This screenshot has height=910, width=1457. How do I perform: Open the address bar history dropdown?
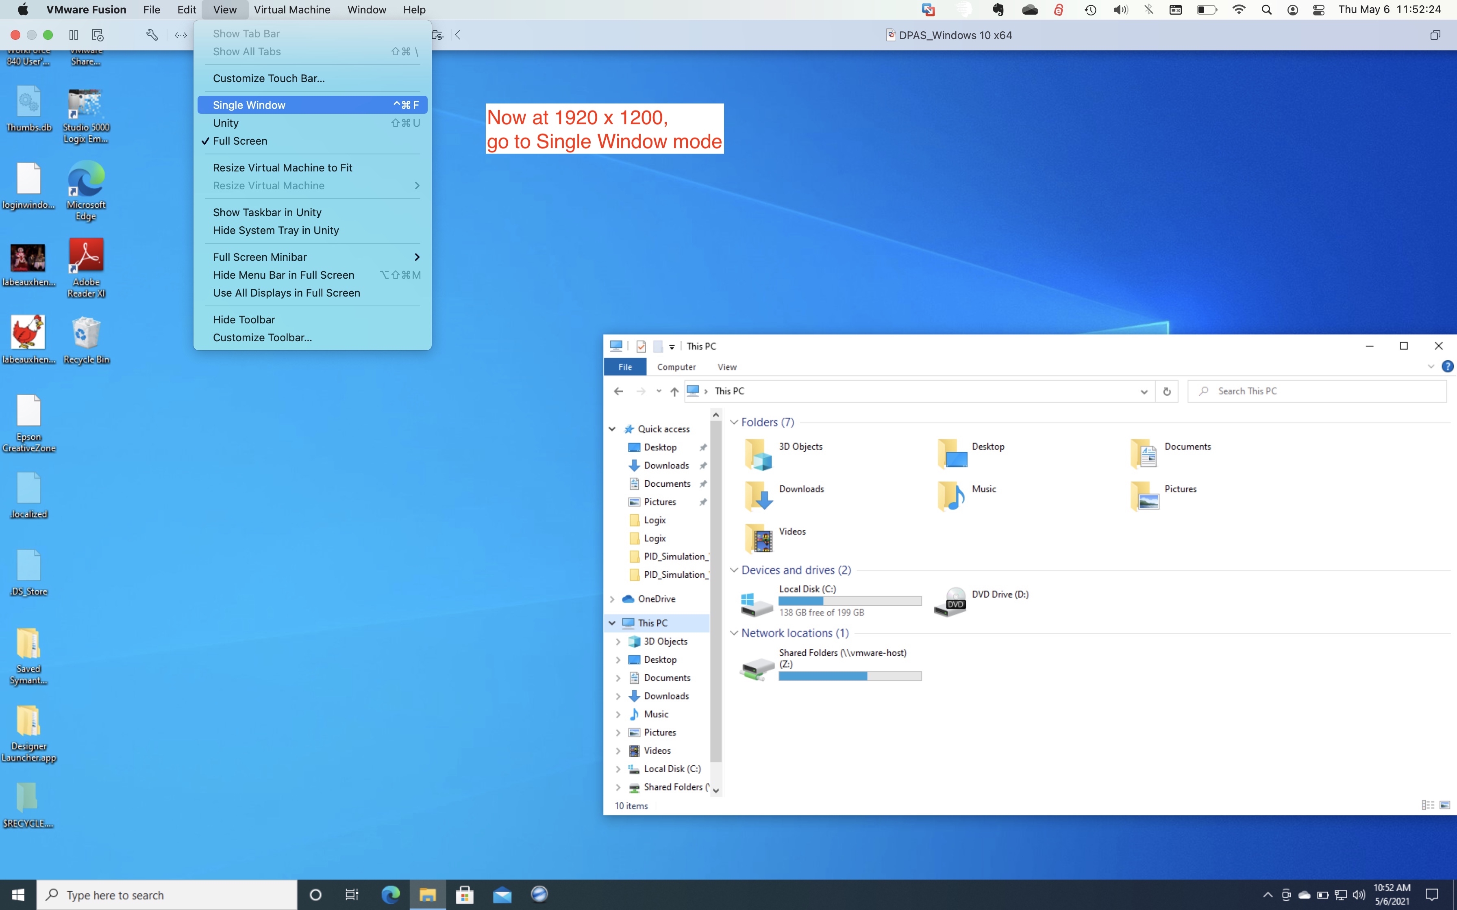1143,391
